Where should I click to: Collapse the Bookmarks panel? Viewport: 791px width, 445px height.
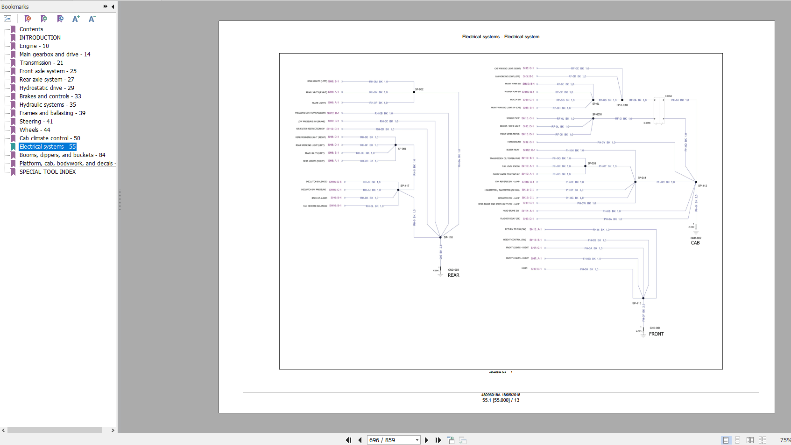(x=113, y=7)
